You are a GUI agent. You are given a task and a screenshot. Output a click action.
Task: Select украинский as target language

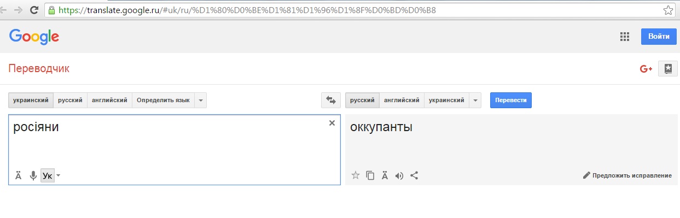click(446, 100)
